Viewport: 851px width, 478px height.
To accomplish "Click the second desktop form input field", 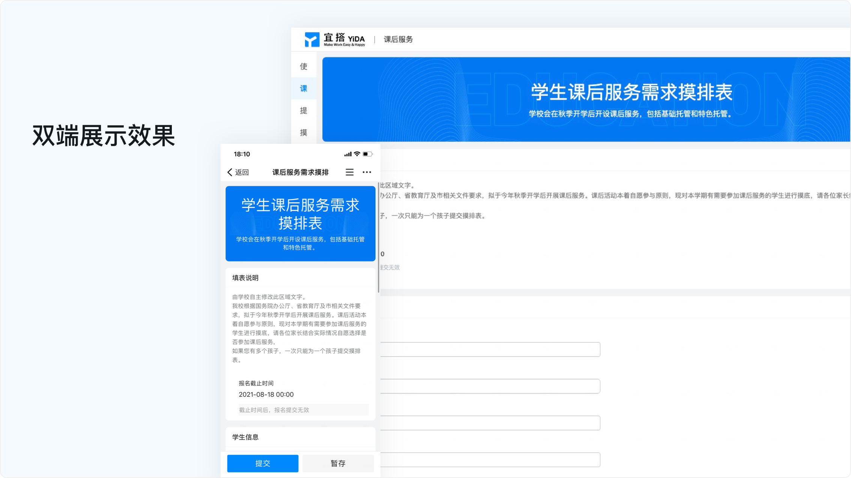I will [x=490, y=386].
